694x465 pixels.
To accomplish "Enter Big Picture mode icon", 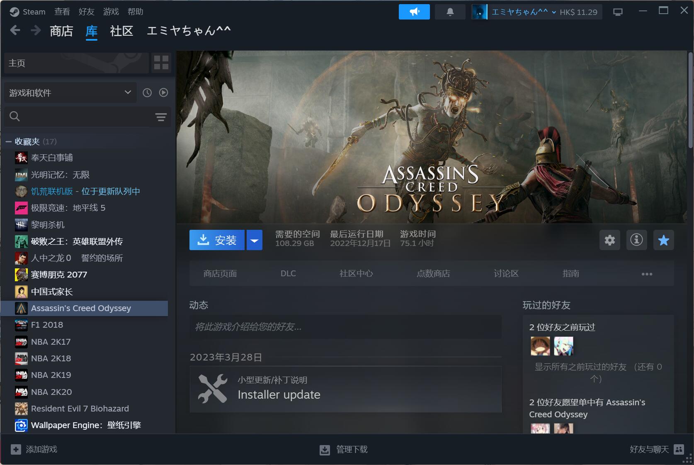I will coord(618,12).
